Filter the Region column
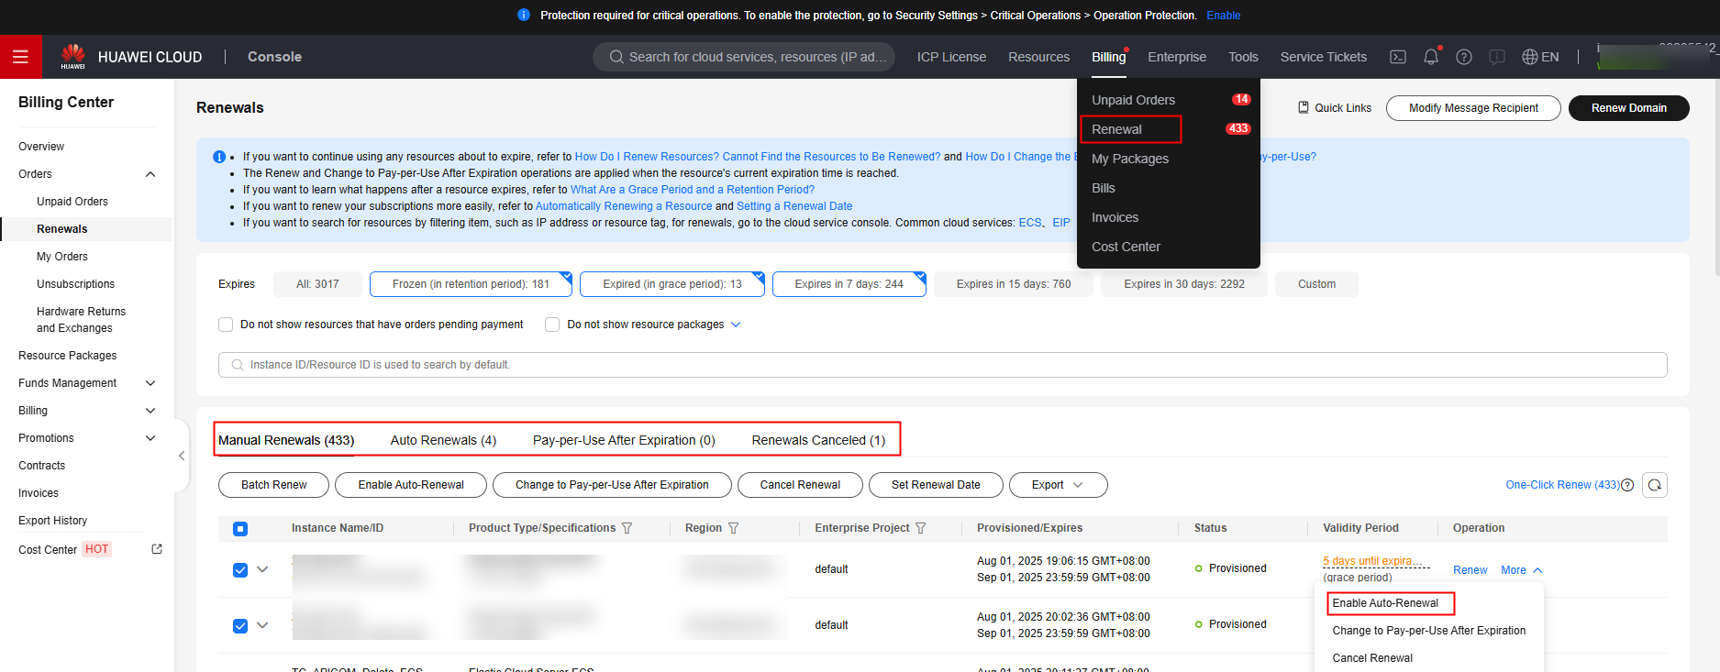Screen dimensions: 1720x672 [733, 528]
